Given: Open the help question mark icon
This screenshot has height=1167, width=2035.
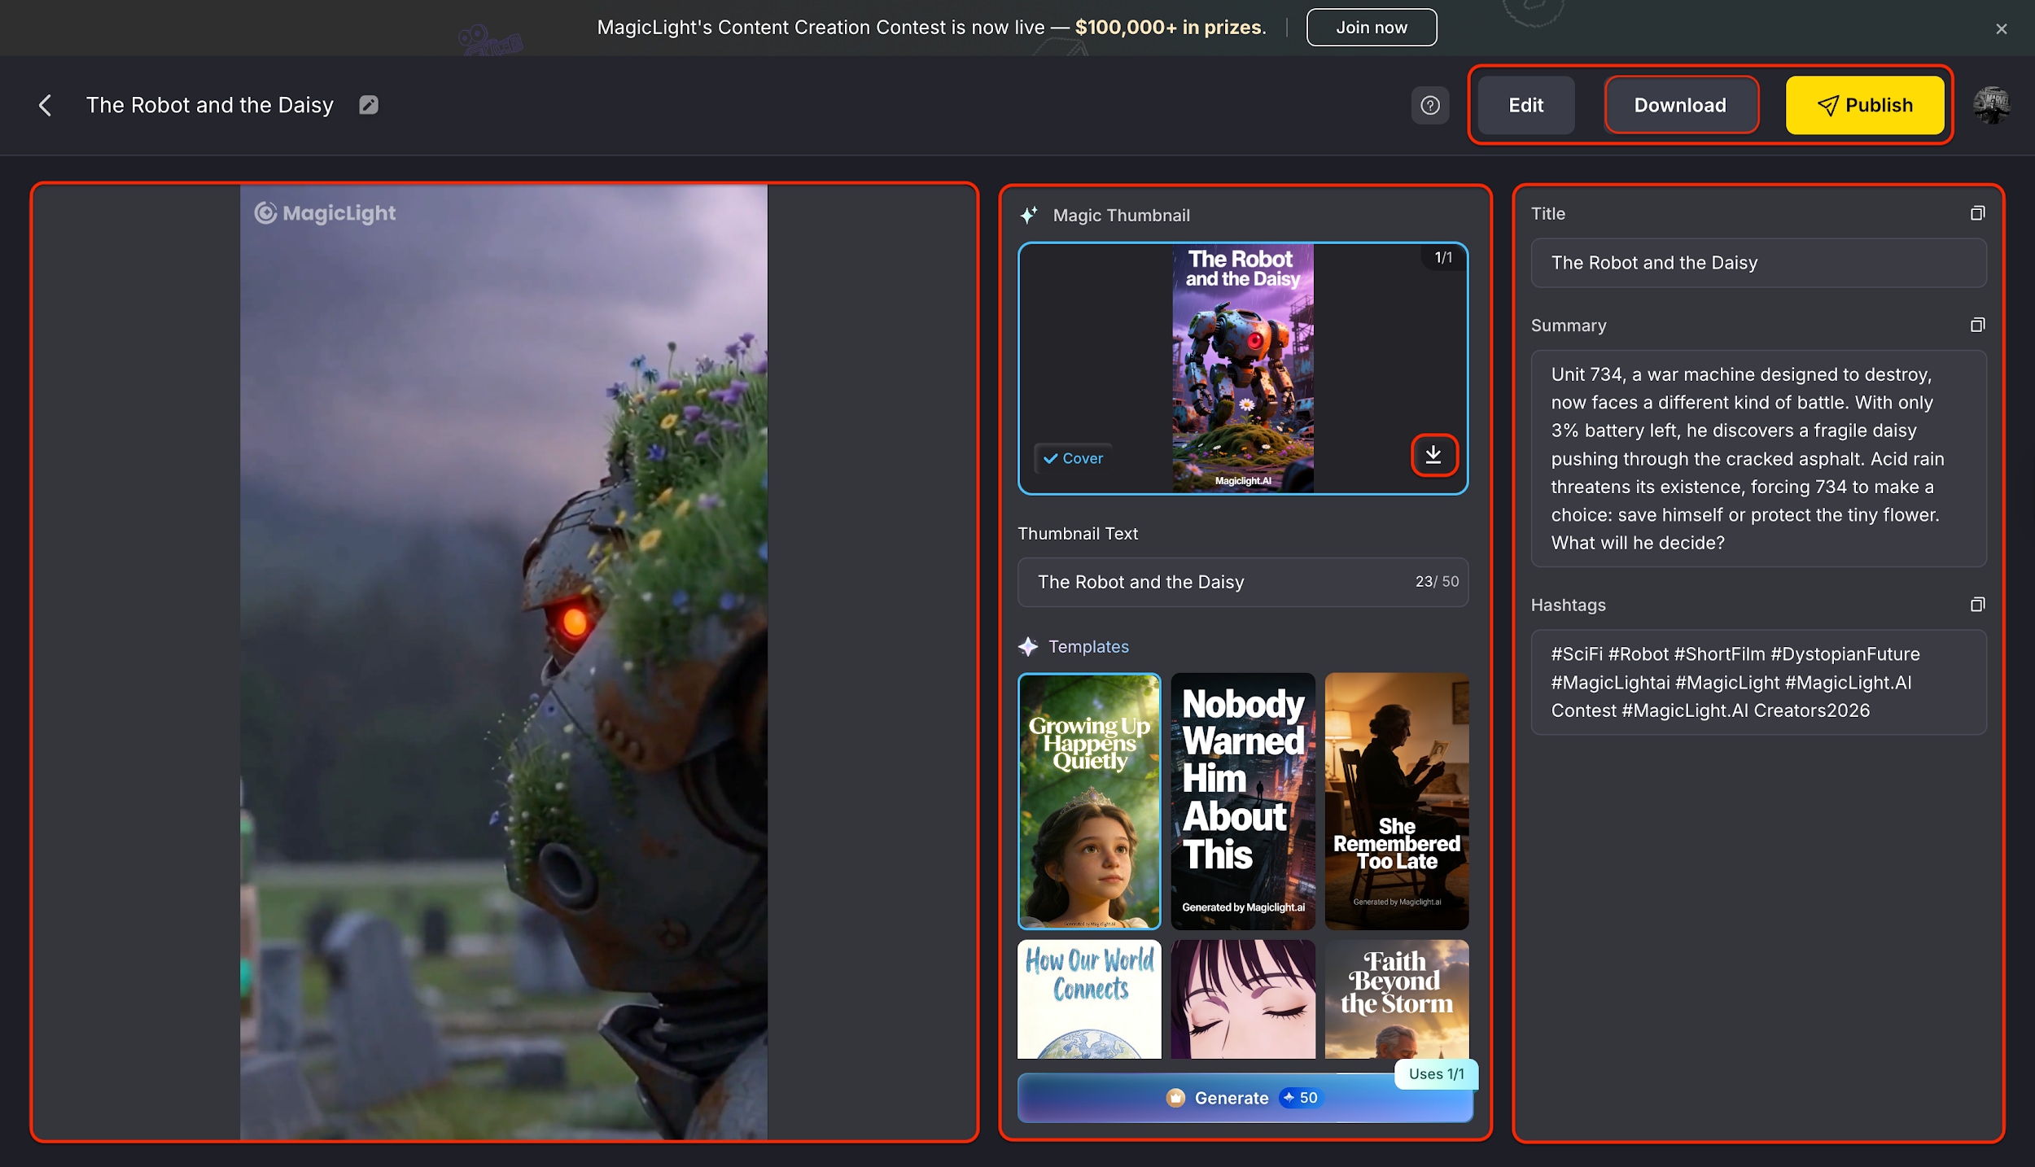Looking at the screenshot, I should 1430,105.
